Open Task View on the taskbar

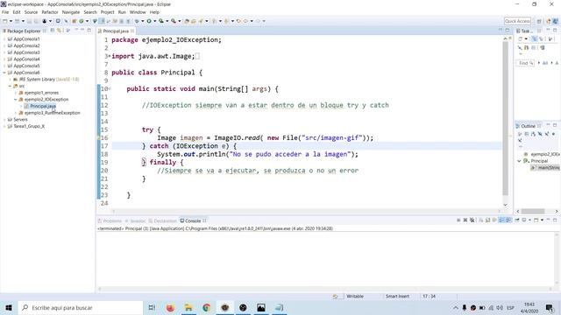(x=152, y=307)
